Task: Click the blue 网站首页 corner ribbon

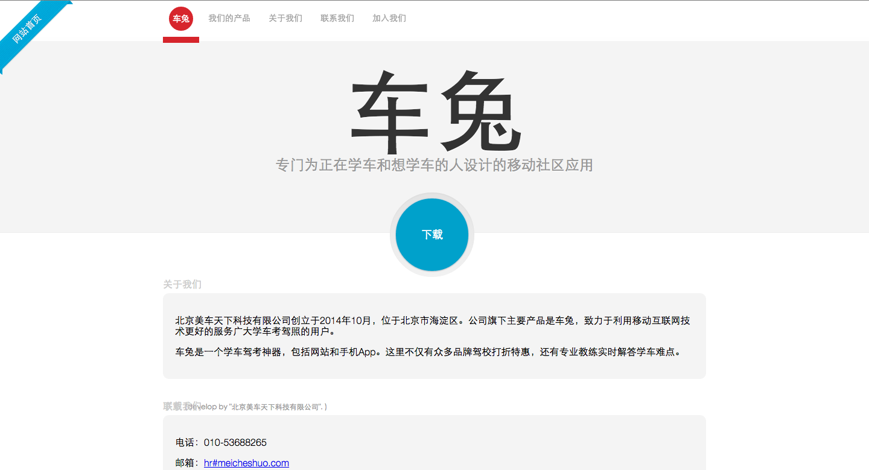Action: tap(29, 28)
